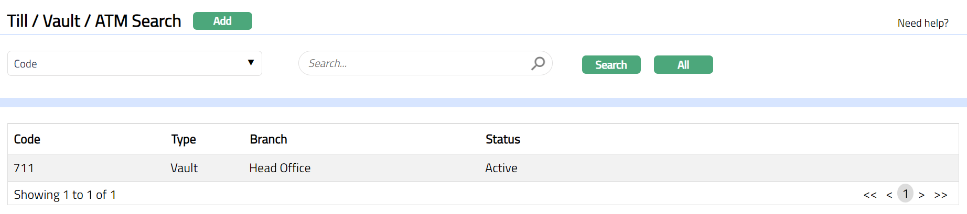Image resolution: width=967 pixels, height=214 pixels.
Task: Go to next page with > arrow
Action: [x=921, y=195]
